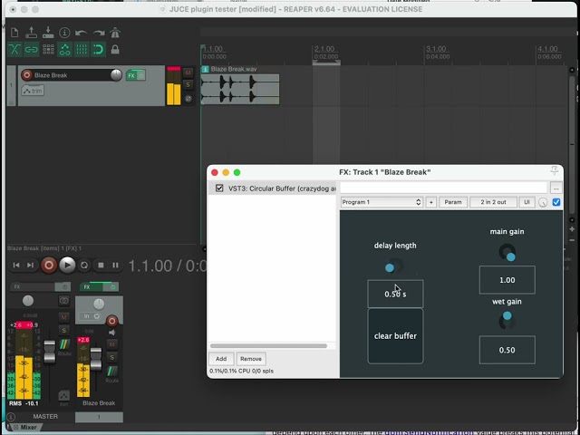Image resolution: width=580 pixels, height=435 pixels.
Task: Click the master volume fader
Action: click(x=50, y=351)
